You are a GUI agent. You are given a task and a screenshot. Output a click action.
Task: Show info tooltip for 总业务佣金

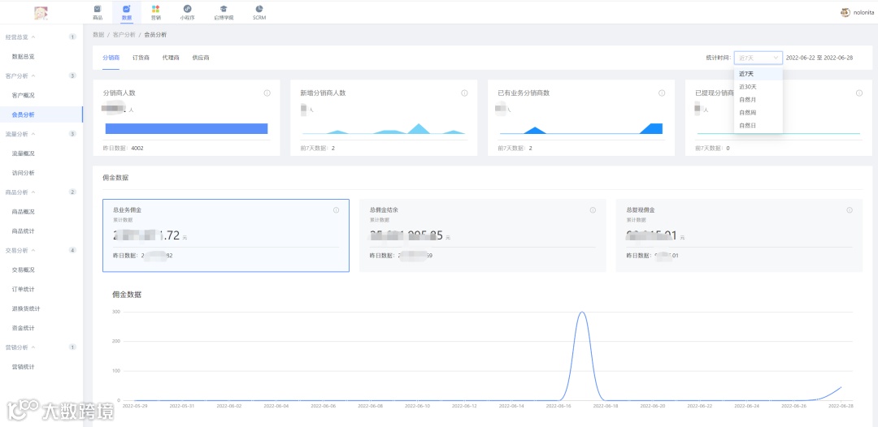336,210
